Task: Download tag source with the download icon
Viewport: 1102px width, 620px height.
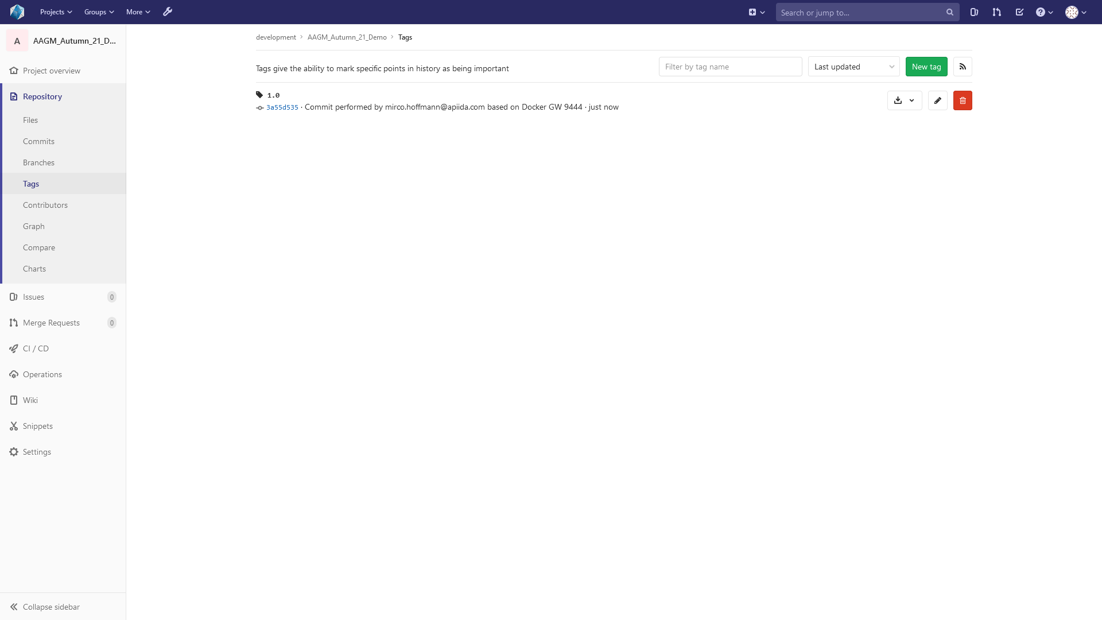Action: pyautogui.click(x=899, y=100)
